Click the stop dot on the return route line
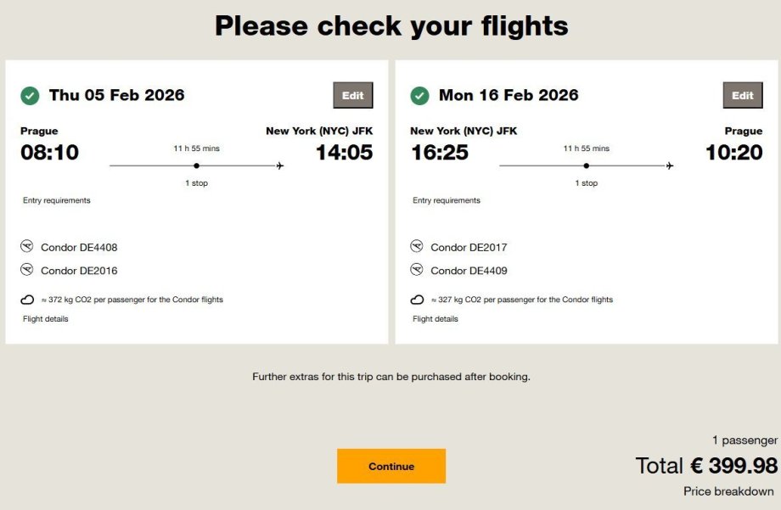The height and width of the screenshot is (510, 781). (586, 166)
